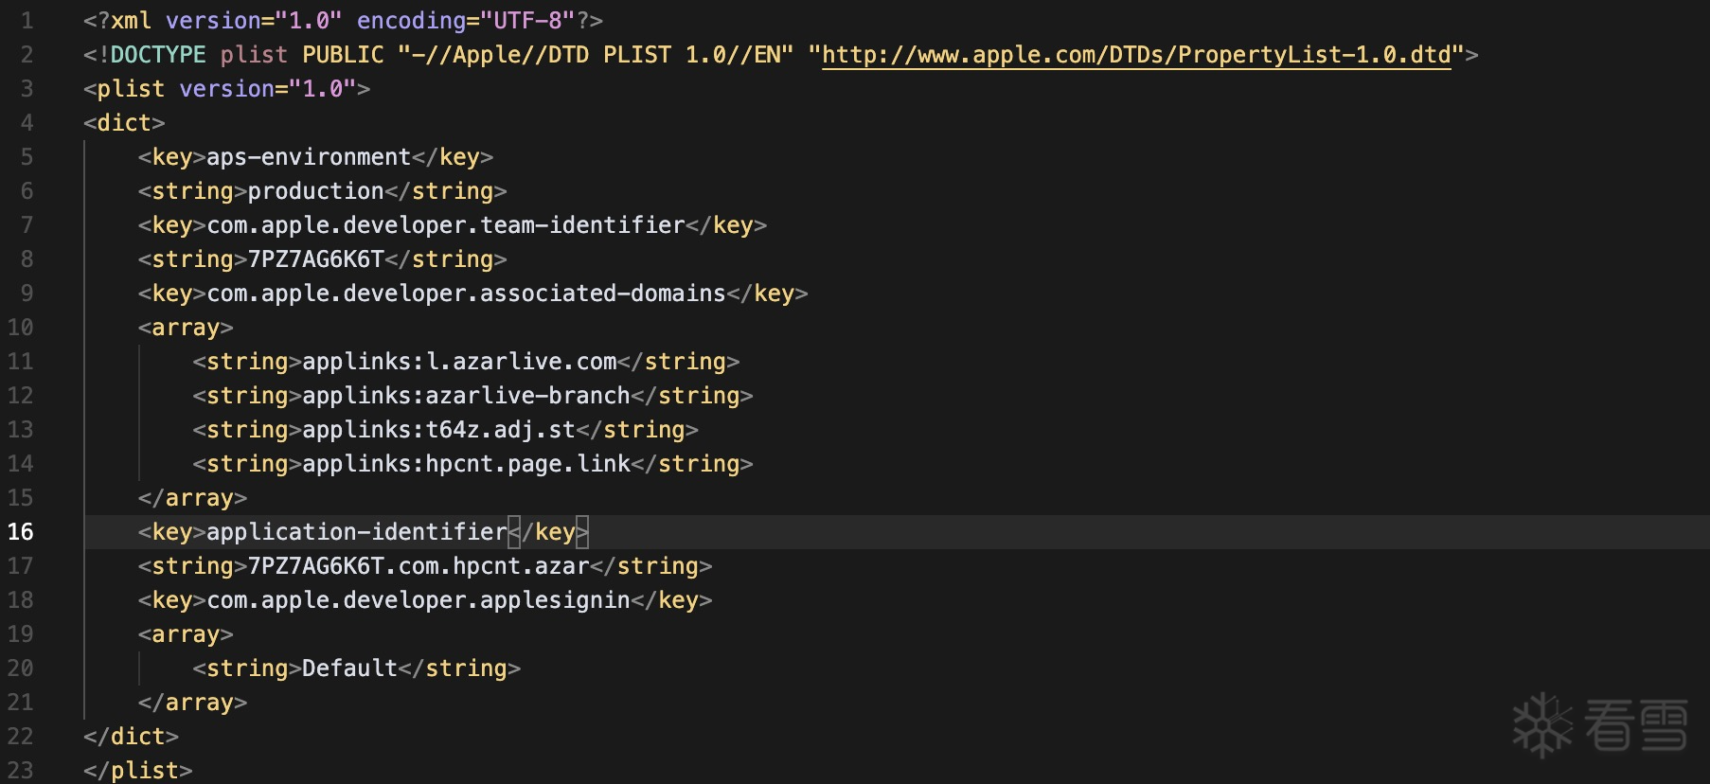Select line number 10 in gutter

[21, 328]
